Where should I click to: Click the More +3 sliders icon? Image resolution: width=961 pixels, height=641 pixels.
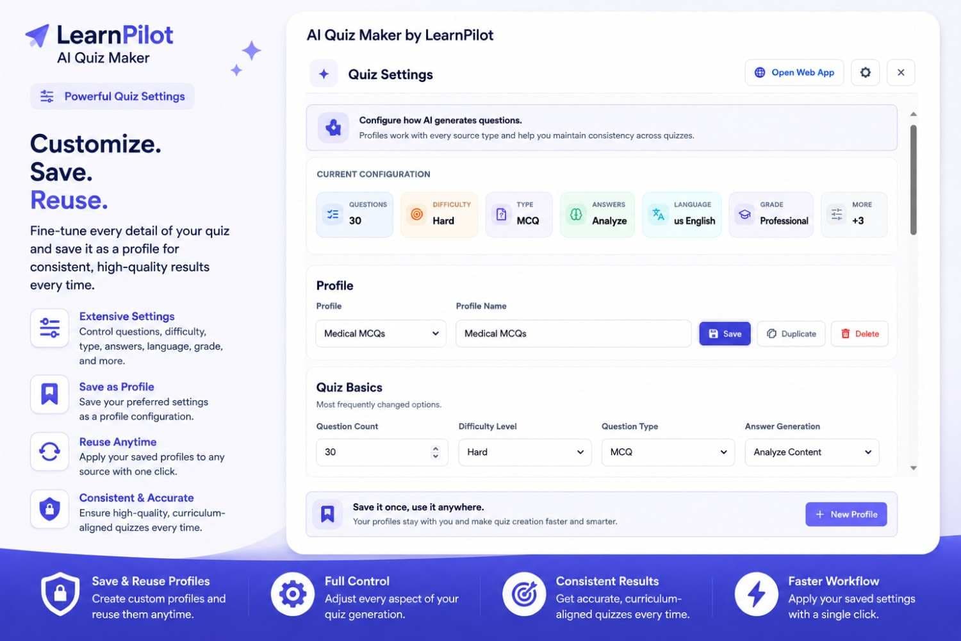(x=837, y=214)
